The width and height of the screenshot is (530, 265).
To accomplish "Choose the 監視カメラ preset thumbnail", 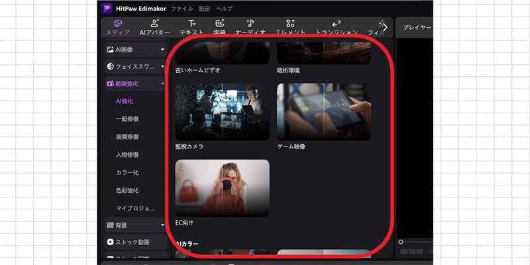I will pyautogui.click(x=222, y=111).
